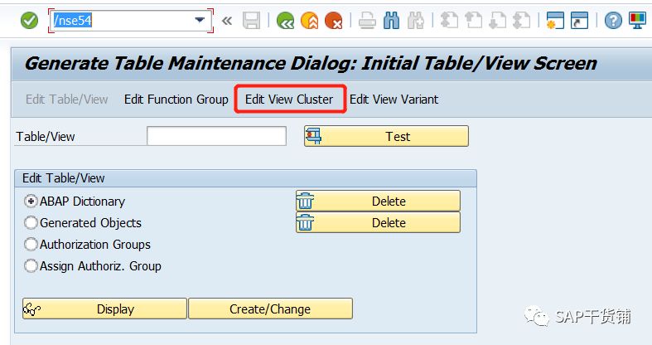Viewport: 652px width, 345px height.
Task: Open Edit Function Group menu item
Action: point(176,100)
